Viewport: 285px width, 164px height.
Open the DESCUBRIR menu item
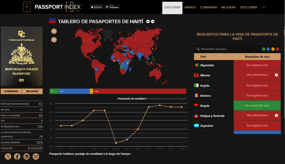[249, 7]
